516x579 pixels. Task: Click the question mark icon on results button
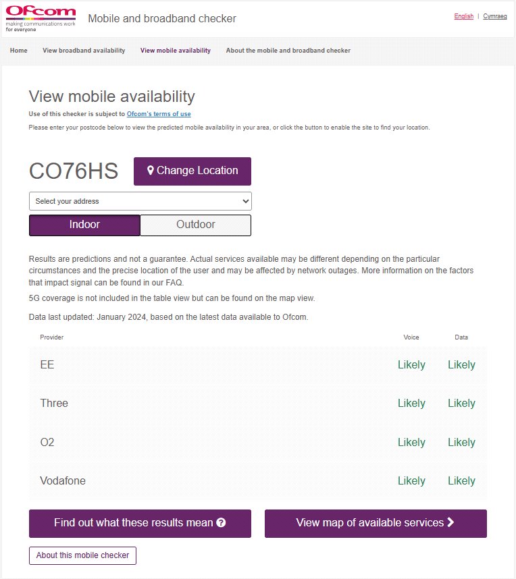coord(221,523)
